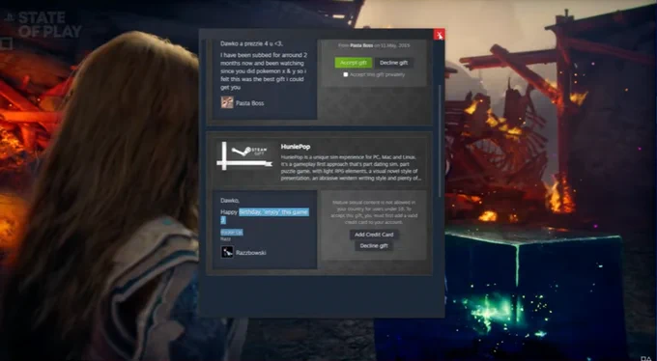
Task: Click the highlighted 'Birthday, enjoy this game' text
Action: click(x=274, y=212)
